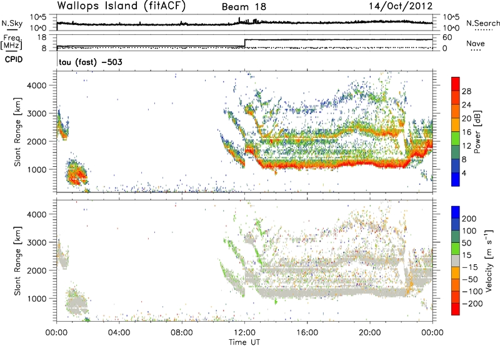Click the 'Time UT' axis label
Viewport: 500px width, 346px height.
click(244, 342)
